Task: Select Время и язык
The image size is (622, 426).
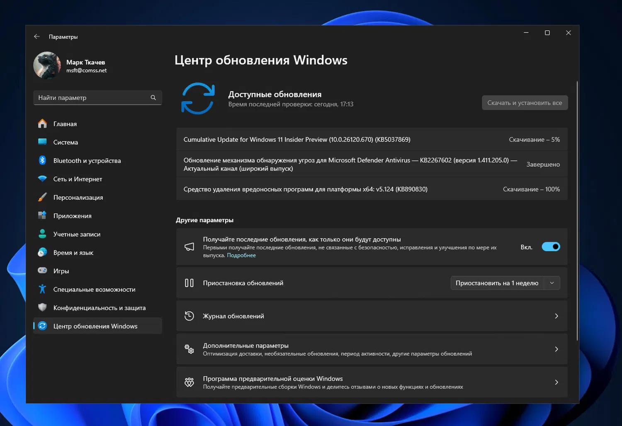Action: tap(97, 252)
